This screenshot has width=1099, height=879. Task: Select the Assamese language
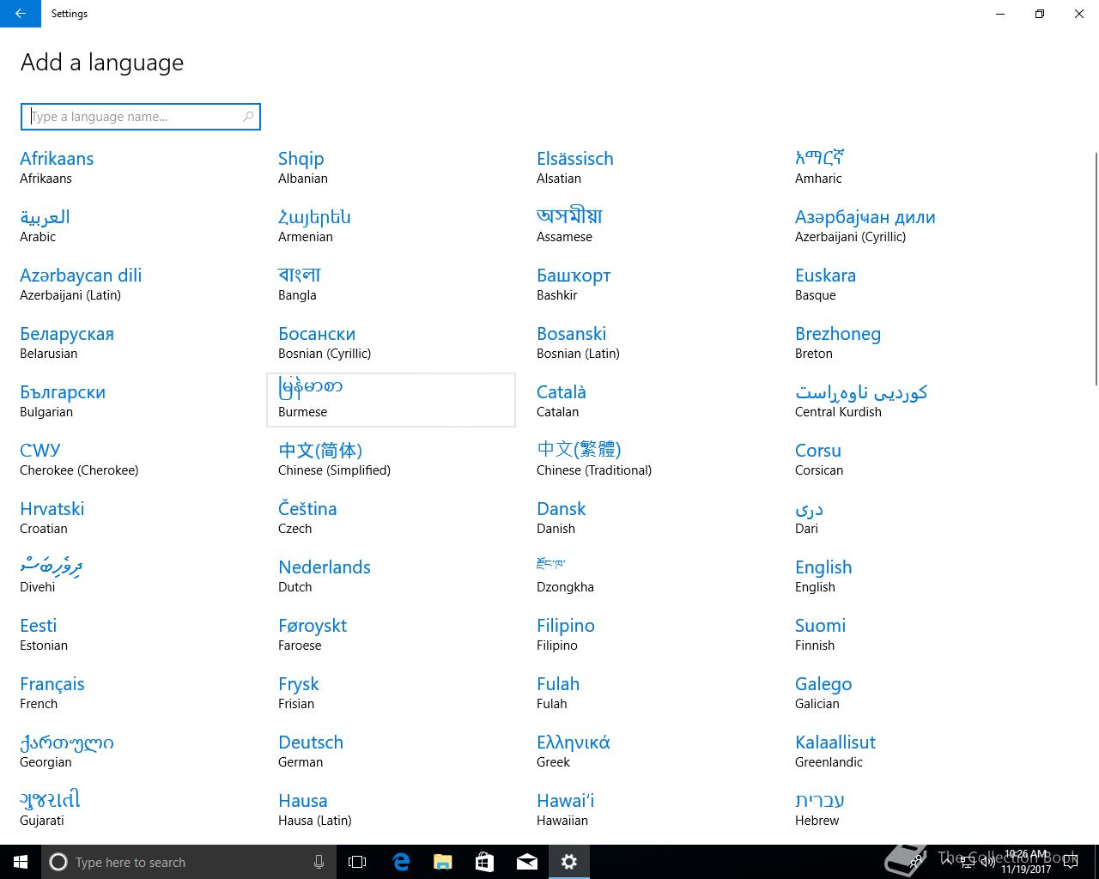pos(649,226)
